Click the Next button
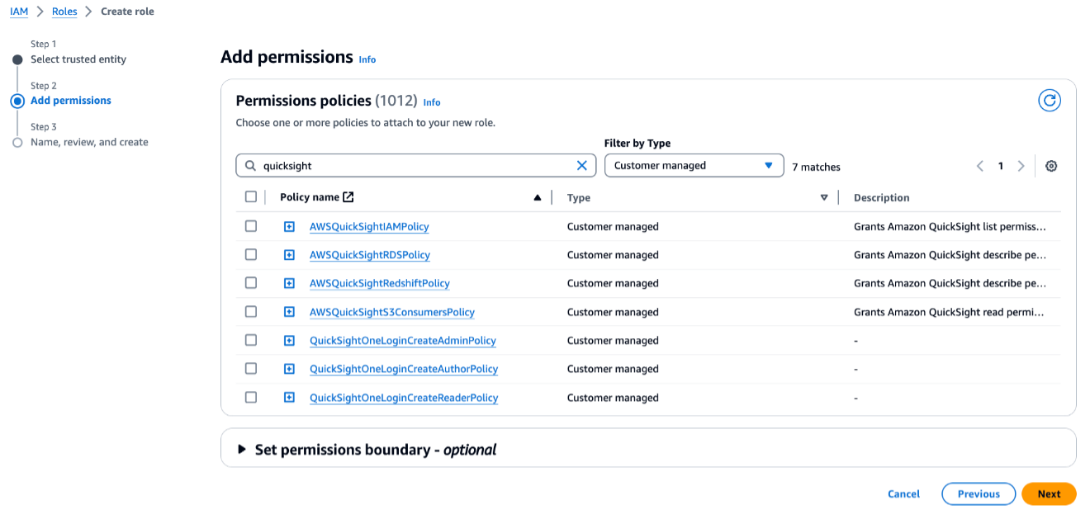The image size is (1090, 524). pyautogui.click(x=1049, y=494)
